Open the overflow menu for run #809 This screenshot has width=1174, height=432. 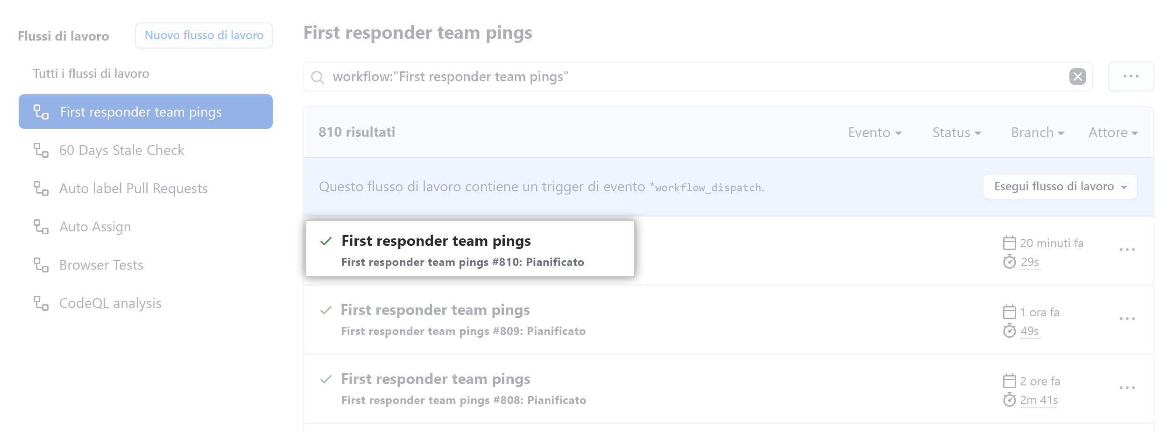point(1128,319)
